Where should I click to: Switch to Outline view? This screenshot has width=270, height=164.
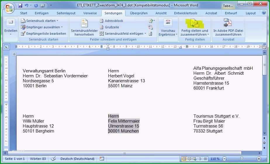200,159
